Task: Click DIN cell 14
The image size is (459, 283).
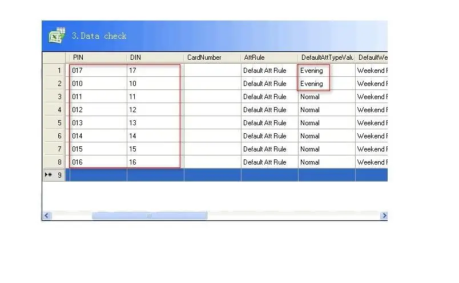Action: coord(155,136)
